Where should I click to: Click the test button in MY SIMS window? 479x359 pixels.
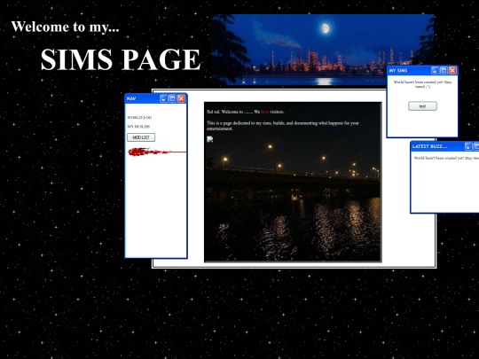point(422,106)
